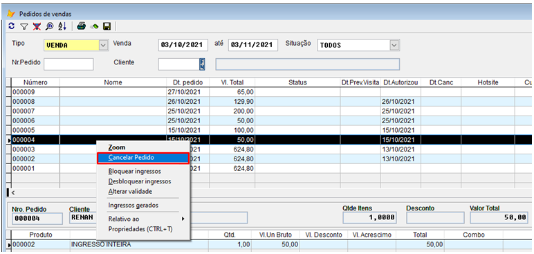Expand the Relativo ao submenu arrow
The width and height of the screenshot is (534, 254).
tap(183, 219)
